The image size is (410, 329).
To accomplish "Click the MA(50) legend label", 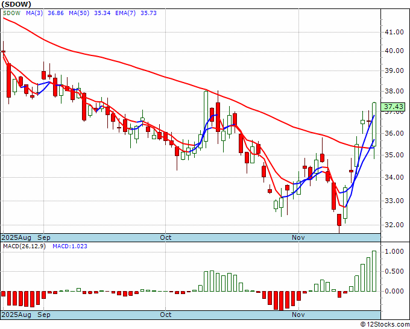I will coord(79,13).
